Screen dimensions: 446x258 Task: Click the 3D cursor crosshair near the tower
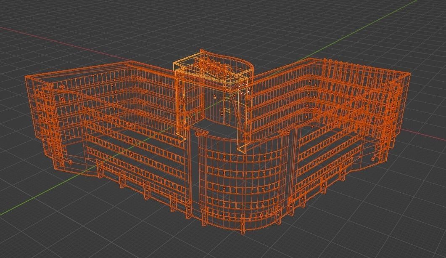[244, 89]
